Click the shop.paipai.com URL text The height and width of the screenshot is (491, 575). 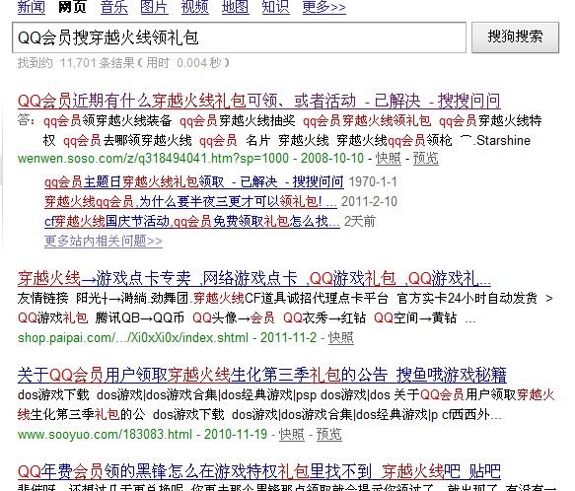coord(133,337)
